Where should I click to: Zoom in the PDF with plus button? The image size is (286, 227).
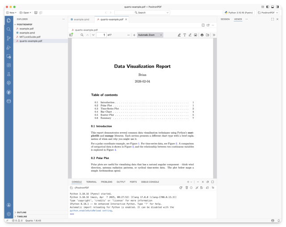[x=134, y=35]
